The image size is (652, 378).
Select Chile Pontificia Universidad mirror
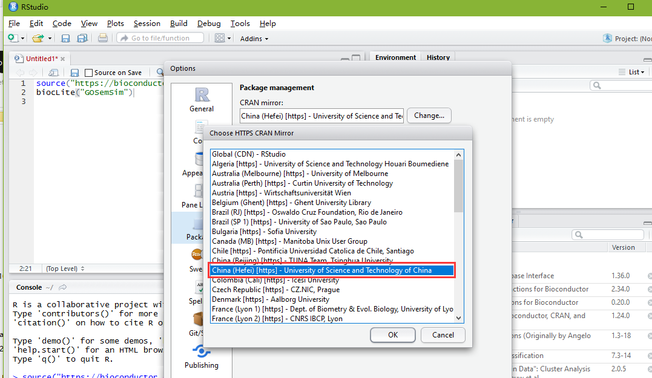click(332, 251)
